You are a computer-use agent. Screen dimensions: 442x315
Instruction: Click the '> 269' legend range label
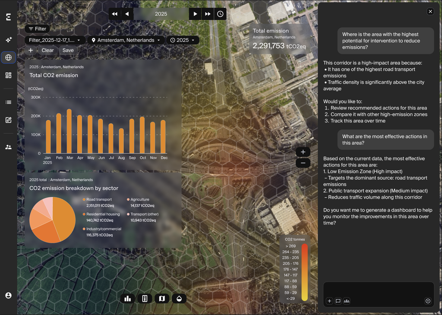(290, 246)
